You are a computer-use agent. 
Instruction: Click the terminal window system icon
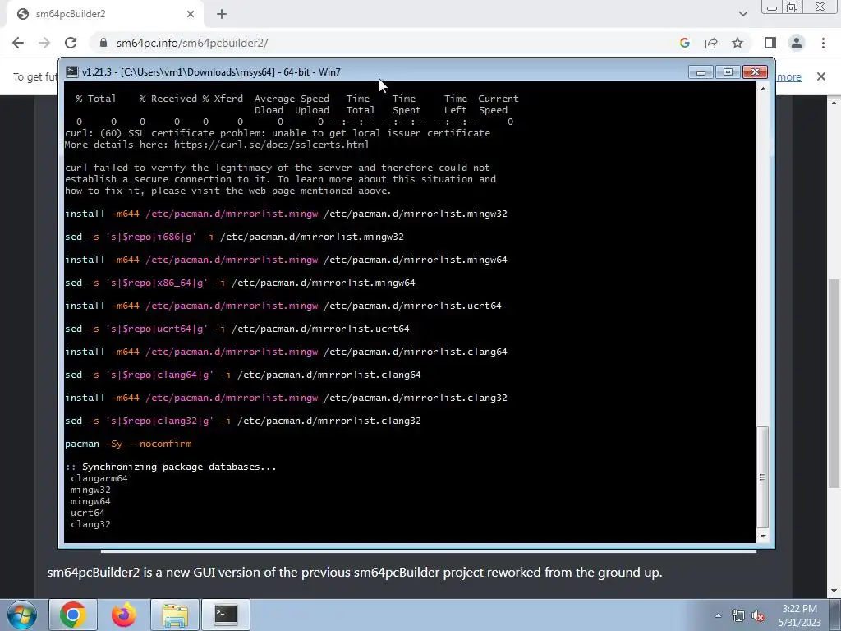pos(72,72)
